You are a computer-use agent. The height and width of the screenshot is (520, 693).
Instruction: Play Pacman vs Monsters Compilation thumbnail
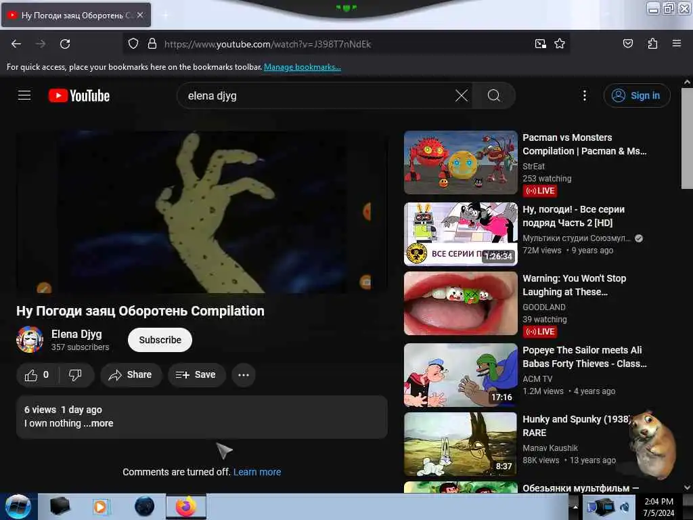coord(460,162)
